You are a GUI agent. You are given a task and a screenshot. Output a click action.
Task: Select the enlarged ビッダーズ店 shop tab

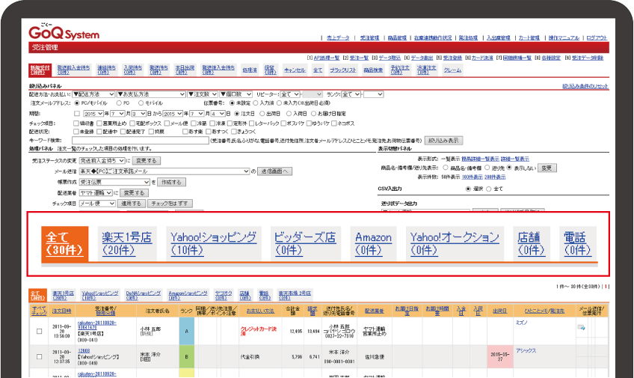coord(305,243)
